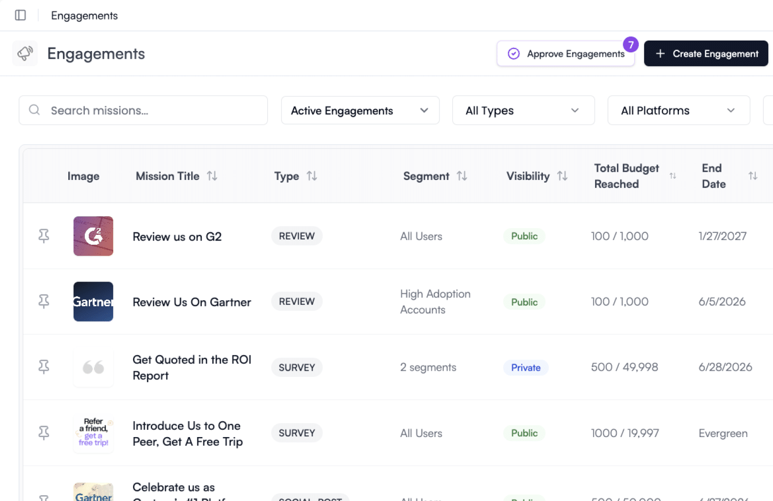Pin the Introduce Us to One Peer mission
The width and height of the screenshot is (773, 501).
pyautogui.click(x=44, y=432)
